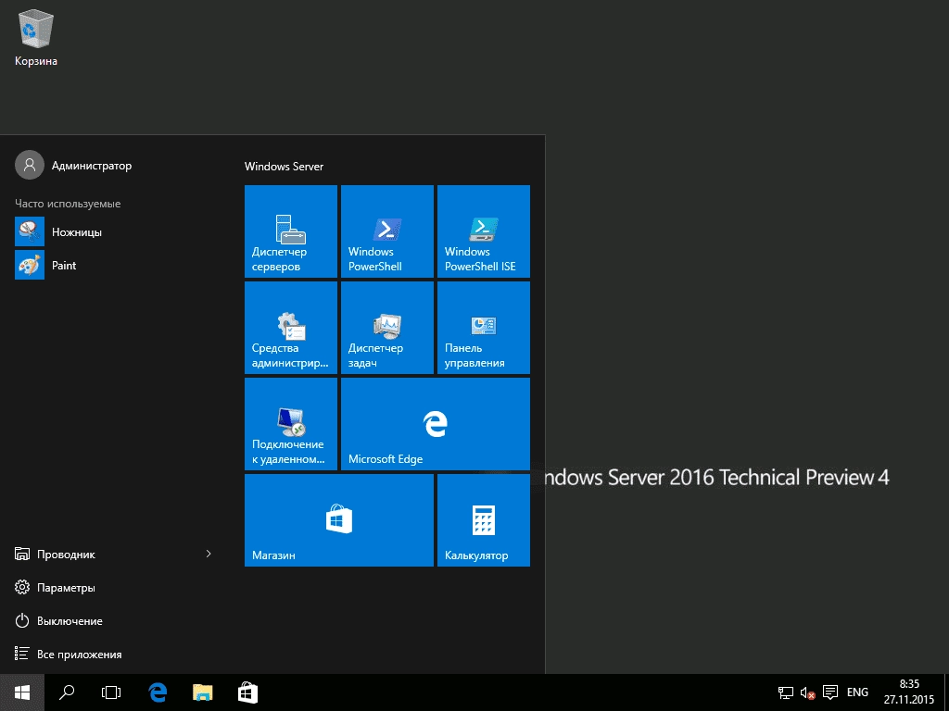949x711 pixels.
Task: Open the Action Center notifications icon
Action: click(x=830, y=692)
